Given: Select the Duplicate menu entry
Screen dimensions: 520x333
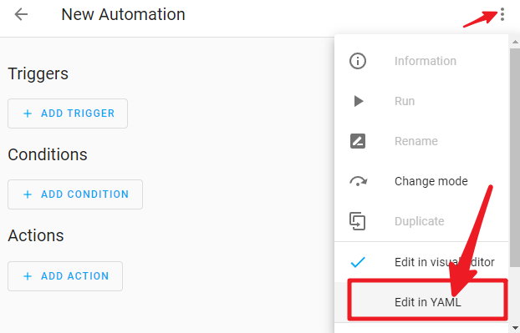Looking at the screenshot, I should click(x=421, y=221).
